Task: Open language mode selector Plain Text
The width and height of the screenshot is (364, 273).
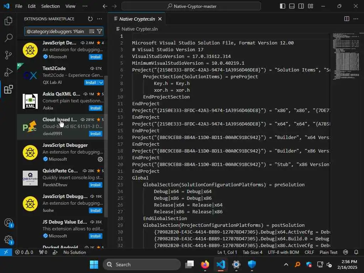Action: tap(328, 252)
